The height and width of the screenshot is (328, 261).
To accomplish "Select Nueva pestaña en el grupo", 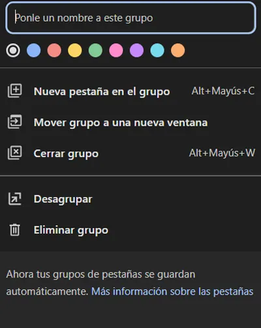I will coord(130,91).
